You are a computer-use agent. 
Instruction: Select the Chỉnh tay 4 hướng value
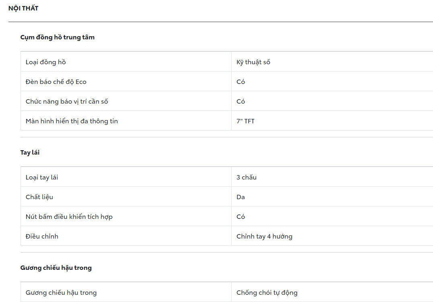[x=264, y=237]
